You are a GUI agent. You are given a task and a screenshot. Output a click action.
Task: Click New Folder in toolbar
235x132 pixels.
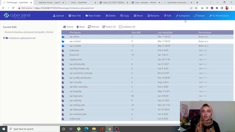coord(93,15)
